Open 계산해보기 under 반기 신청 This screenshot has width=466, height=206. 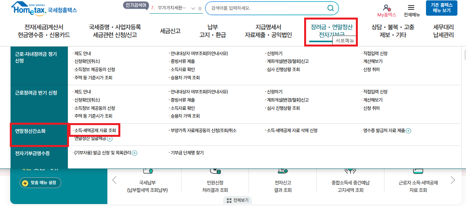tap(372, 100)
